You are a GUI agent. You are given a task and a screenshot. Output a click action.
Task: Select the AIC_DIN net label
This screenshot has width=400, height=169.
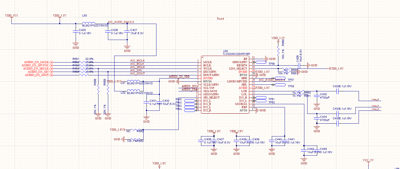click(x=136, y=70)
